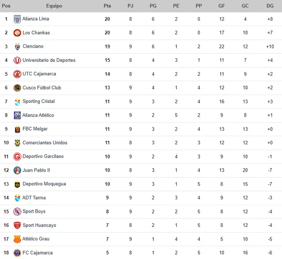
Task: Click the Universitario de Deportes crest
Action: coord(17,60)
